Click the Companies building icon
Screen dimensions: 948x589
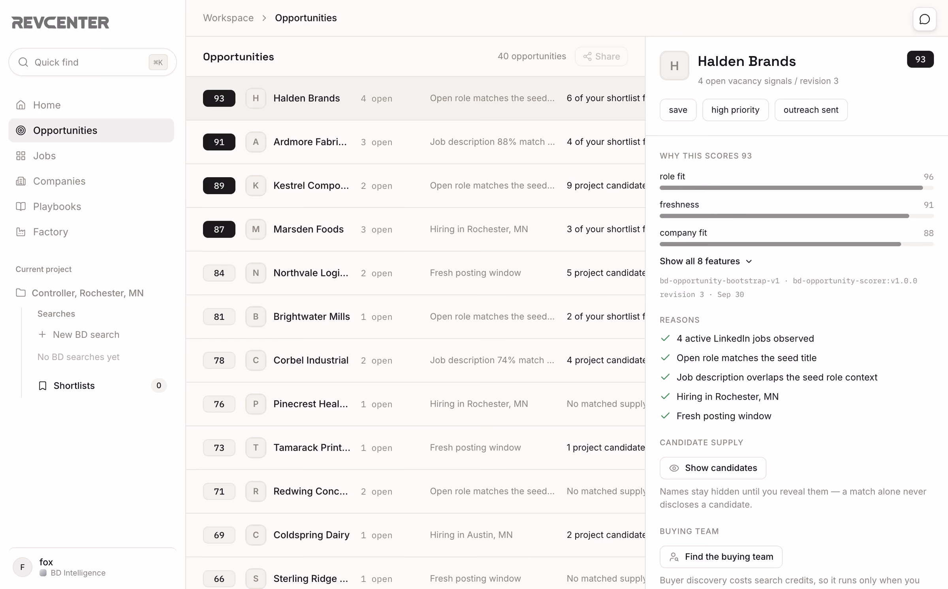pos(21,181)
